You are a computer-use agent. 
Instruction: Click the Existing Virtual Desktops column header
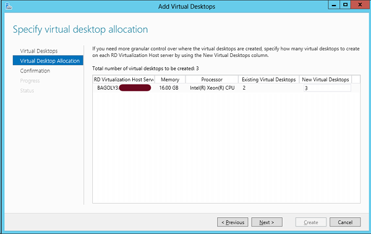[x=269, y=80]
